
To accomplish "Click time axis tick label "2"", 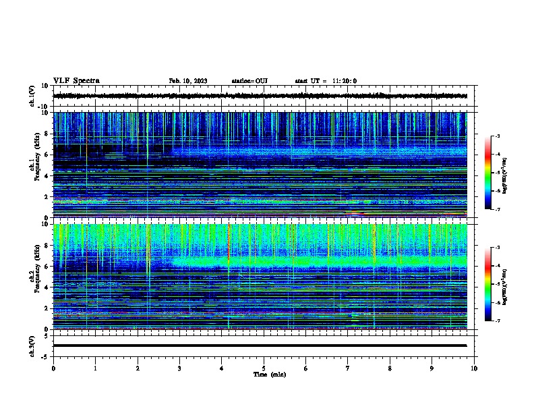I will click(x=138, y=368).
